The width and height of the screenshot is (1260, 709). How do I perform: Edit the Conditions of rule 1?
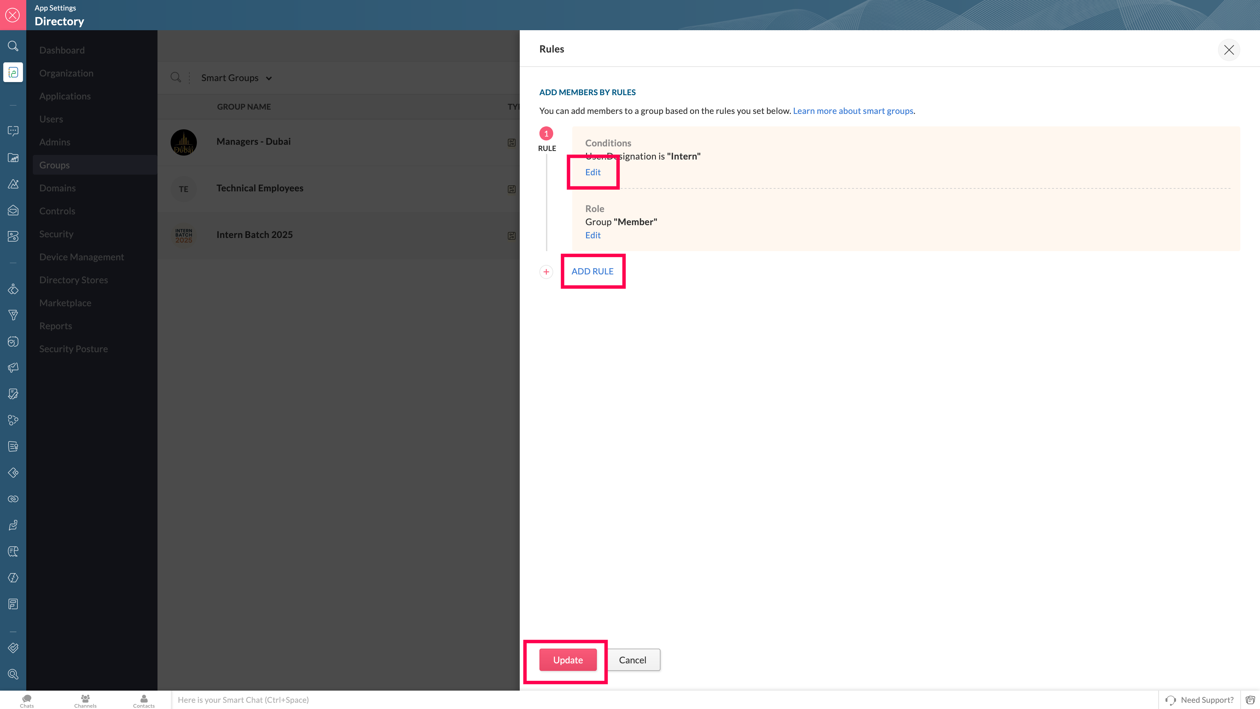[x=593, y=172]
